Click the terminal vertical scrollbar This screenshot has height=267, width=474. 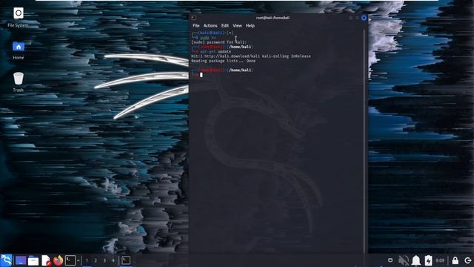[x=364, y=141]
